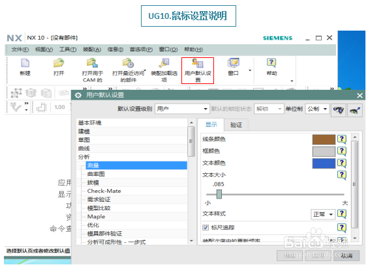The width and height of the screenshot is (370, 267).
Task: Switch to the 验证 tab
Action: pyautogui.click(x=236, y=125)
